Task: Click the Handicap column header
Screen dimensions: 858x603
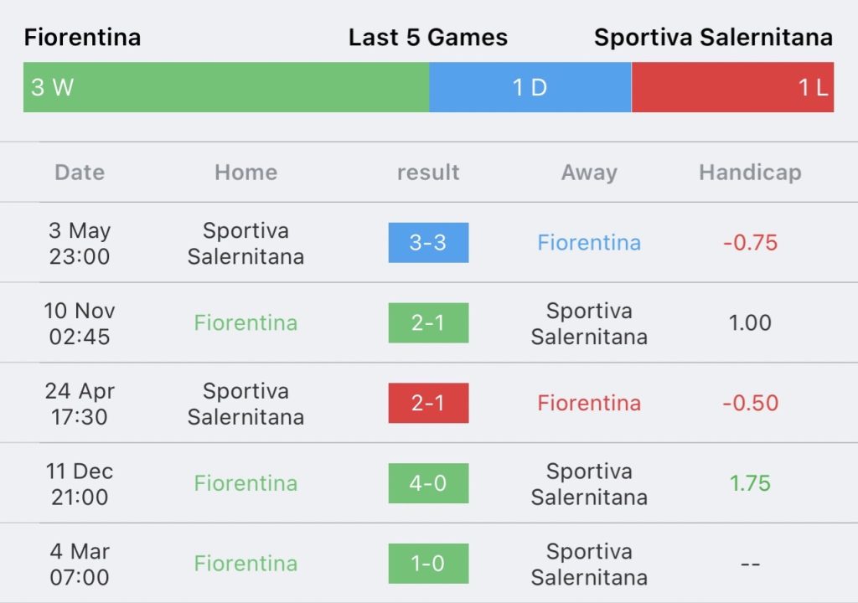Action: [x=750, y=173]
